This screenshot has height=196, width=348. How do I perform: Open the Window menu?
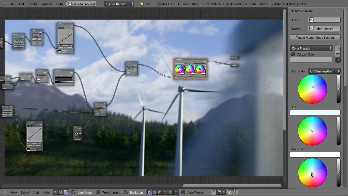tap(47, 4)
